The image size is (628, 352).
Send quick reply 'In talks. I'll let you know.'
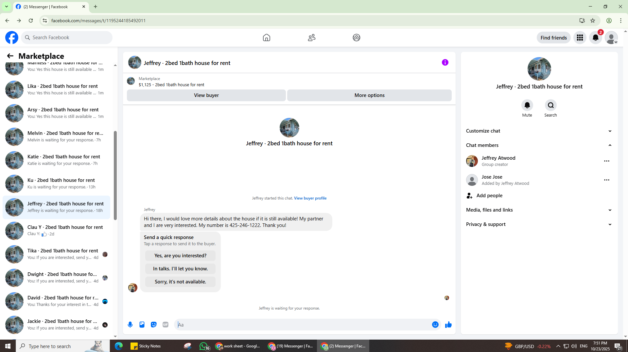coord(180,269)
